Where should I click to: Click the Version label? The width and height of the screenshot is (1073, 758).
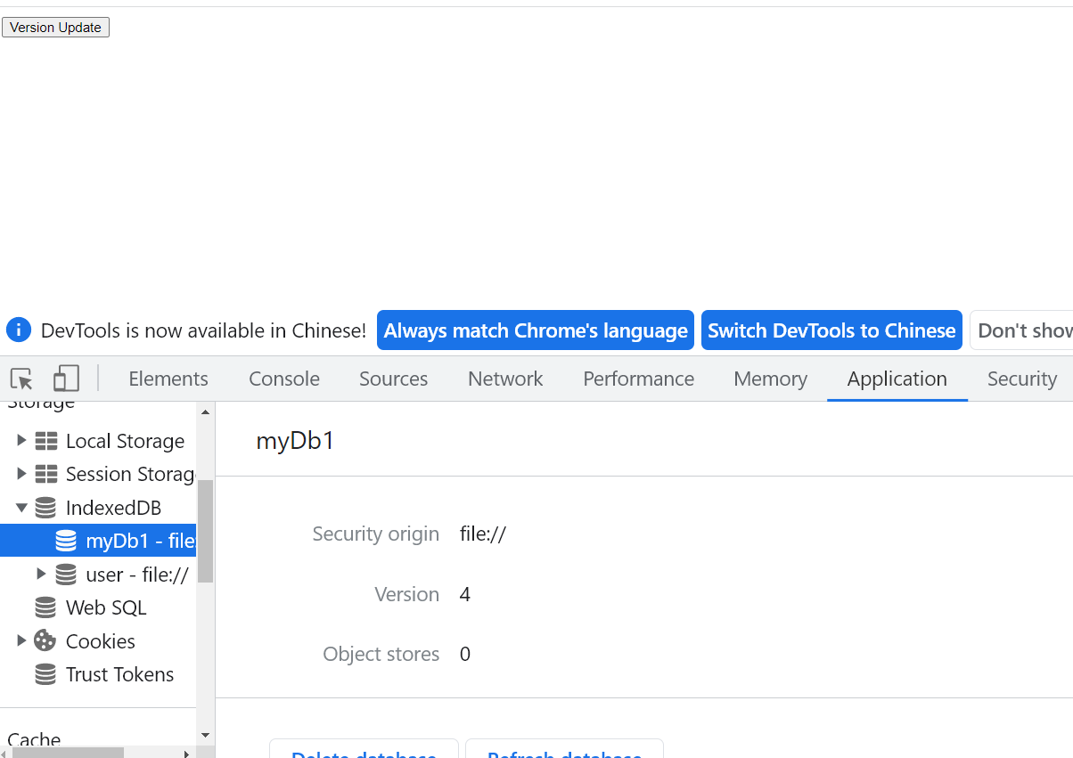407,594
